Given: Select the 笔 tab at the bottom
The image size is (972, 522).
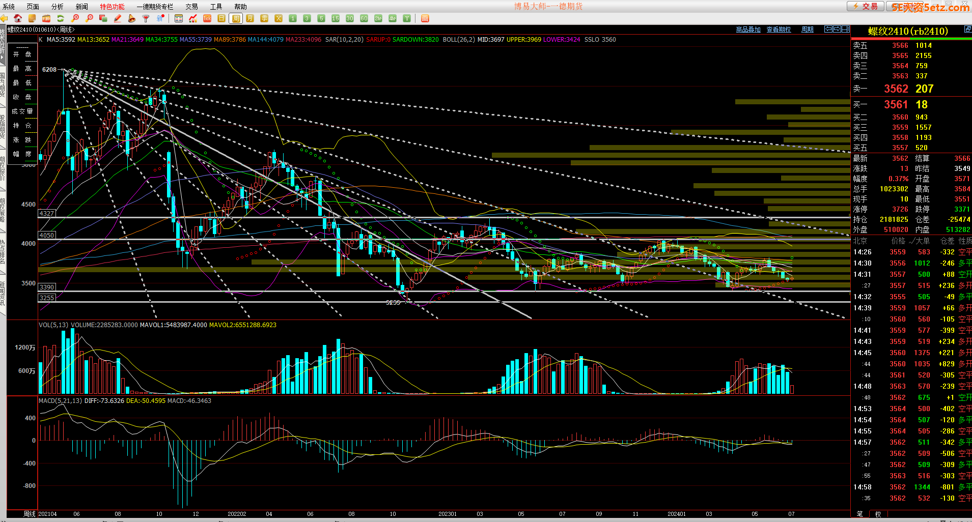Looking at the screenshot, I should point(860,514).
